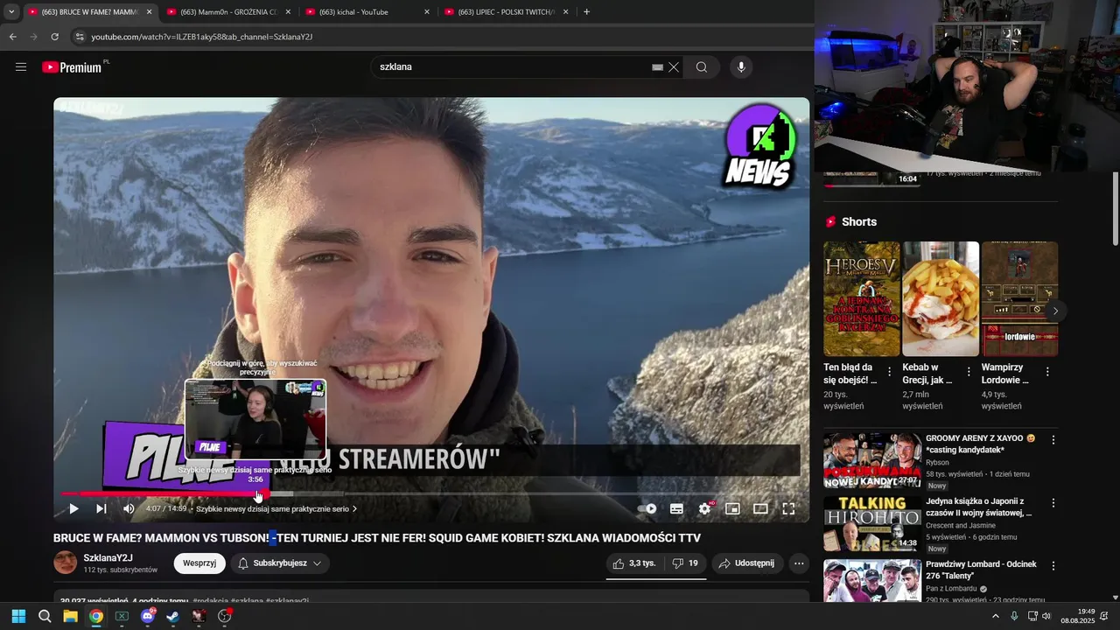The width and height of the screenshot is (1120, 630).
Task: Run search with the magnifier button
Action: [x=702, y=67]
